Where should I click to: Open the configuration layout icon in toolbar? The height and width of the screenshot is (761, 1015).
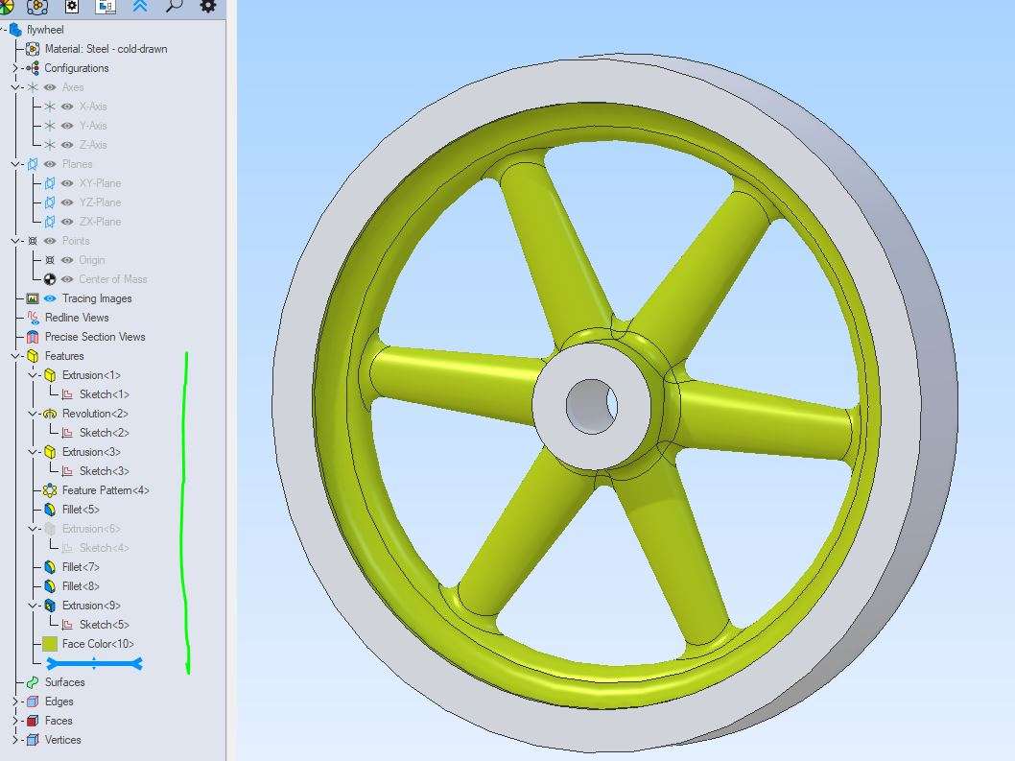[x=106, y=6]
